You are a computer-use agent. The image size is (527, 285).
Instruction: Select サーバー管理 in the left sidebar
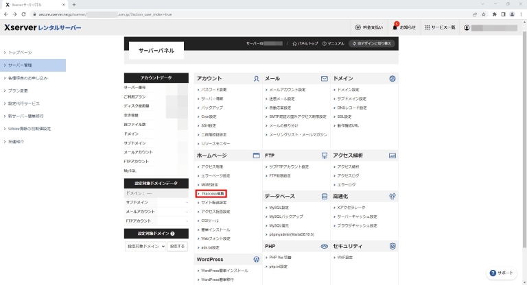[x=21, y=65]
